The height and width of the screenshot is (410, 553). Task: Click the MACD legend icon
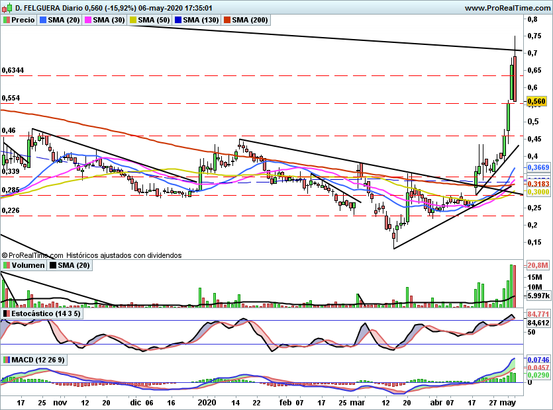(7, 360)
